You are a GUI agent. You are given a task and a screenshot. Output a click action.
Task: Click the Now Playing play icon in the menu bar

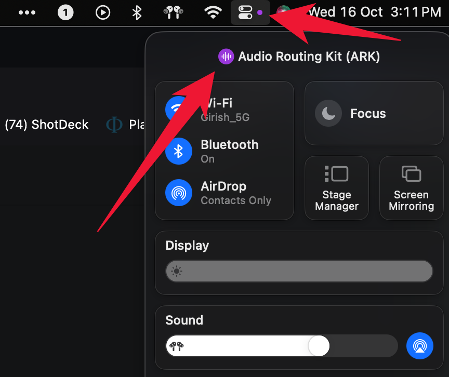click(x=103, y=12)
